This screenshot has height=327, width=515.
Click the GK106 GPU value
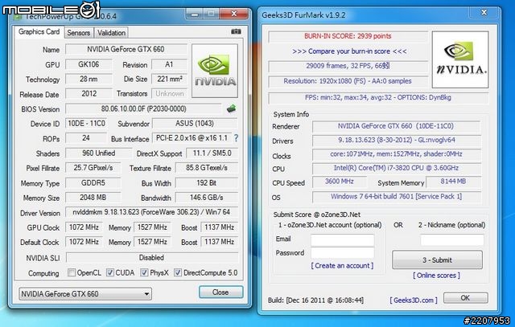coord(89,64)
